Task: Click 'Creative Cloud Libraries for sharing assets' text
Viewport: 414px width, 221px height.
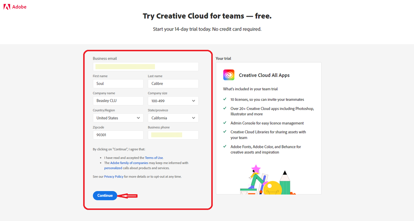Action: 268,135
